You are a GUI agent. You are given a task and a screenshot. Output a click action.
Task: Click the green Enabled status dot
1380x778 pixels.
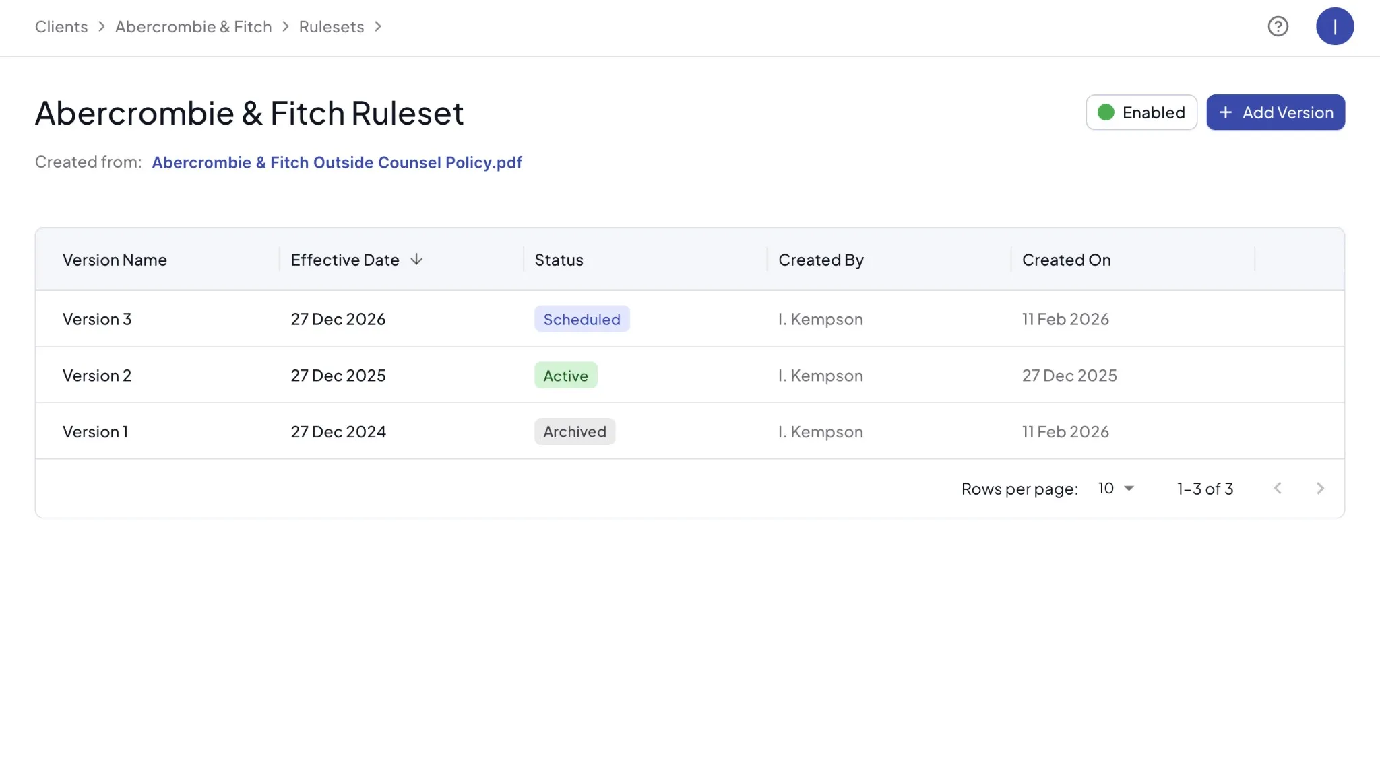point(1106,112)
